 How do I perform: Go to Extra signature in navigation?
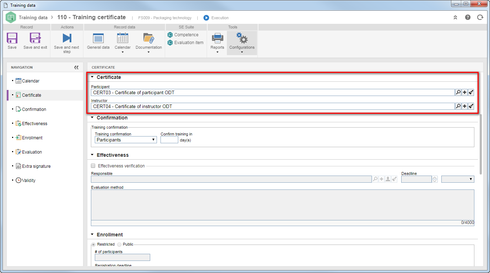click(45, 166)
